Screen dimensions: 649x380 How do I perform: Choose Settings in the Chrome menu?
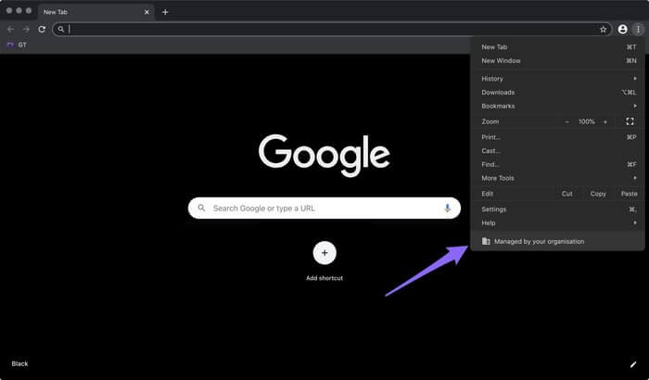494,209
